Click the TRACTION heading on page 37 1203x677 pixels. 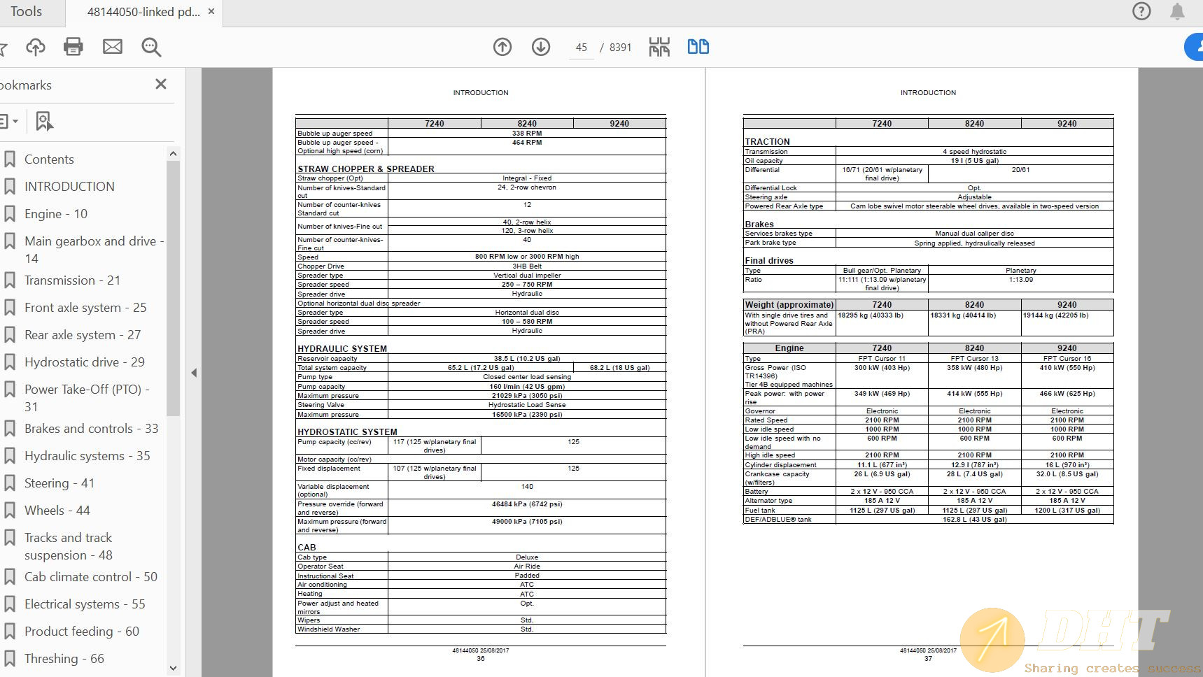coord(767,142)
